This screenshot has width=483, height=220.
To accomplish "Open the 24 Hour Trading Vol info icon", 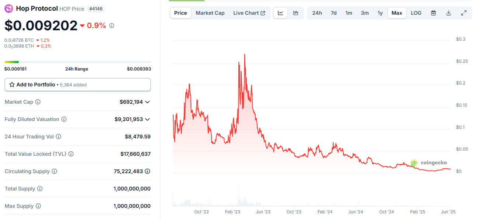I will tap(58, 137).
